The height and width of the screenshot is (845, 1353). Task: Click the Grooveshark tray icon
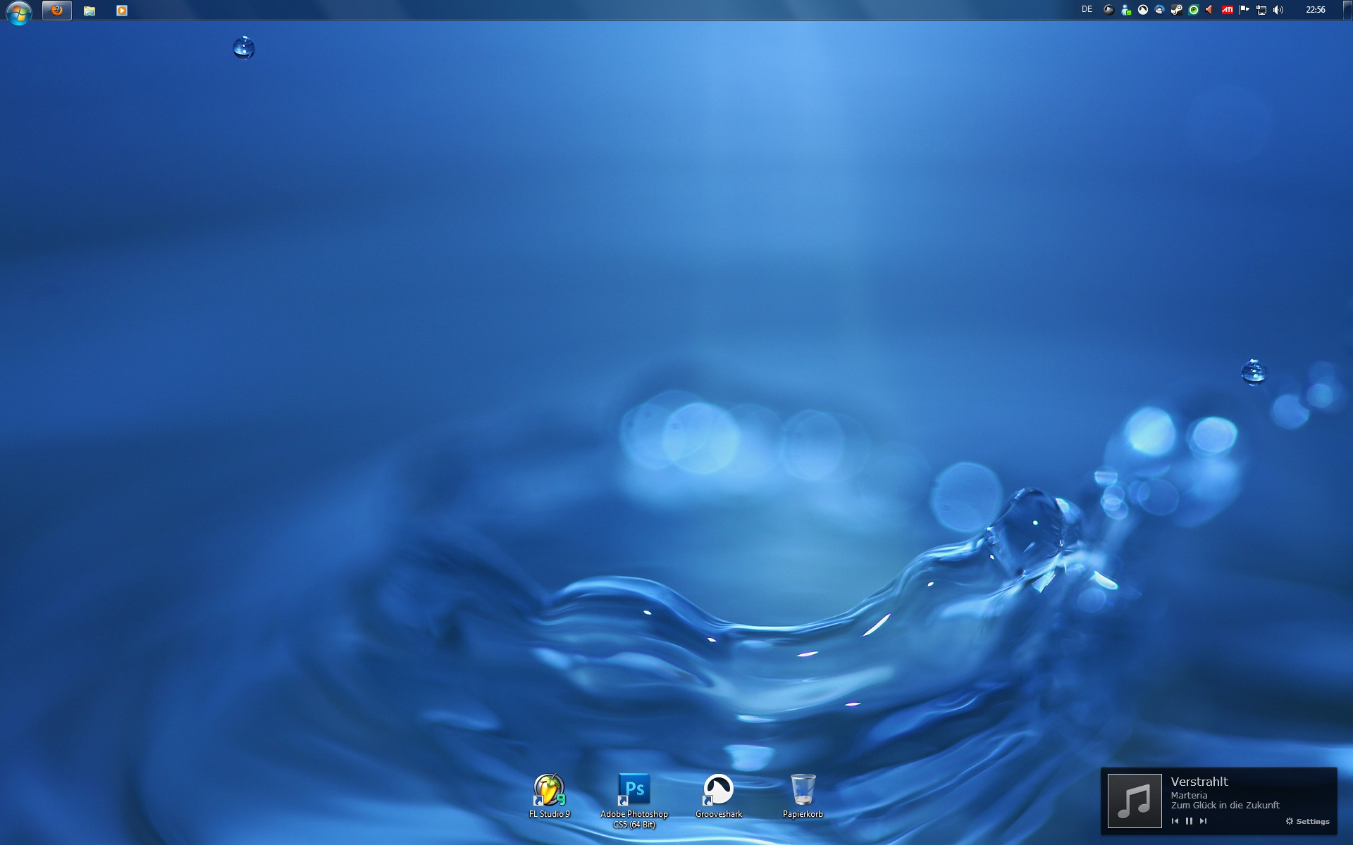click(x=1142, y=10)
